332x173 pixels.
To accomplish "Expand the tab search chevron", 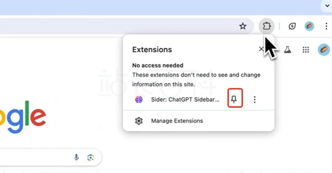I will (x=327, y=6).
